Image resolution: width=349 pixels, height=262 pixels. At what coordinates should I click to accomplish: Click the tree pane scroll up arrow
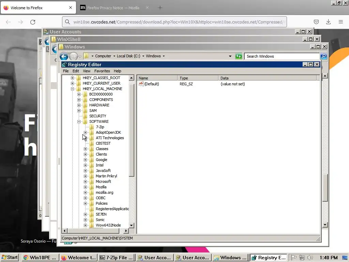click(132, 78)
